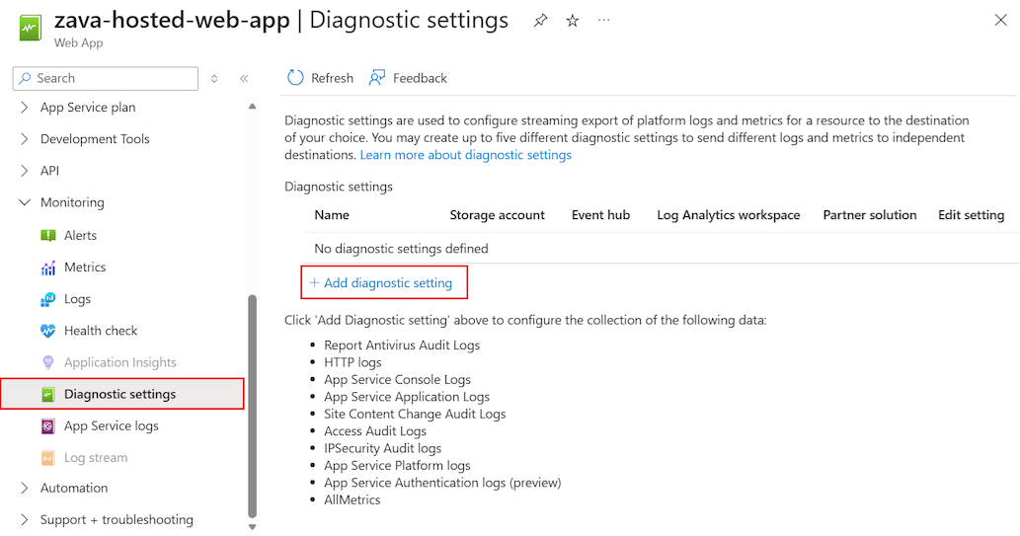Click 'App Service Console Logs' list item

[x=398, y=380]
